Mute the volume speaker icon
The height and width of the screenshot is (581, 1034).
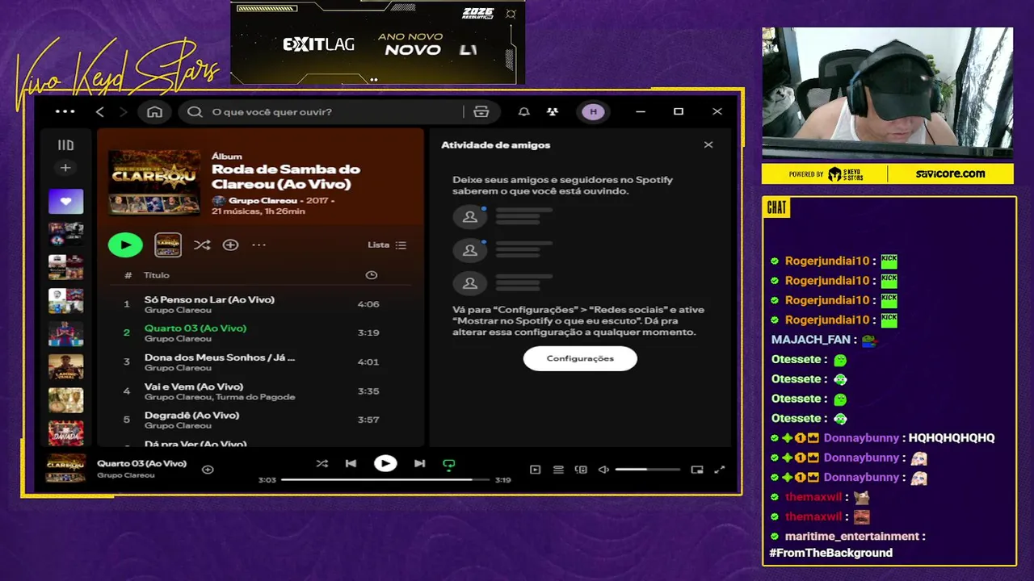(603, 470)
